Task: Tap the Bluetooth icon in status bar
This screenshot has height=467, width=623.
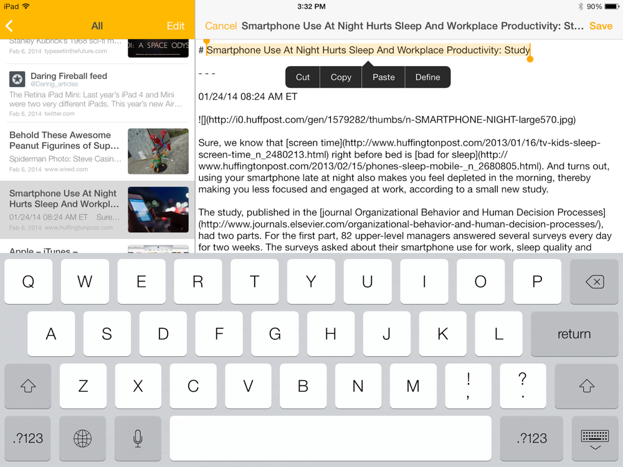Action: click(x=581, y=6)
